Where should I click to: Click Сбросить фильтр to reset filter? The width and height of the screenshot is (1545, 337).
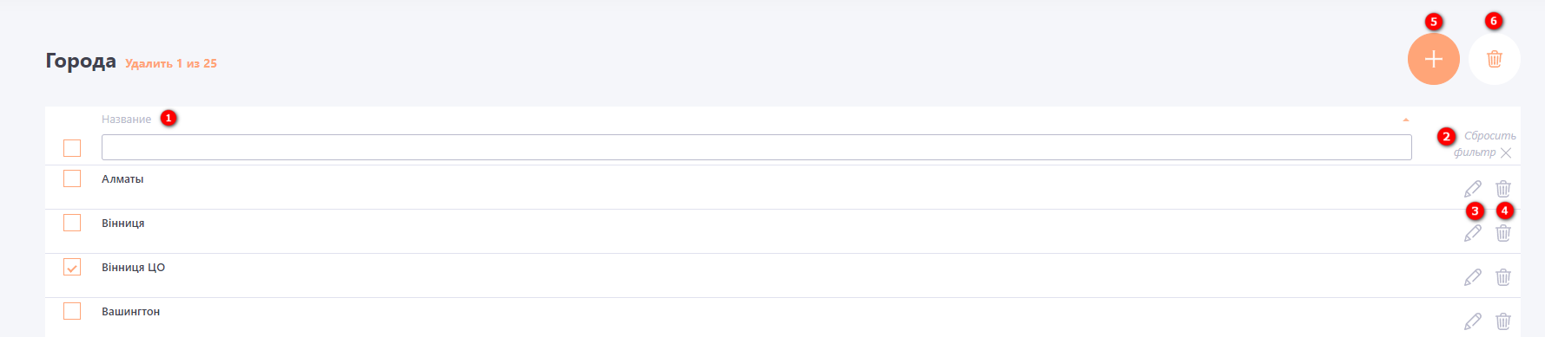pyautogui.click(x=1484, y=144)
